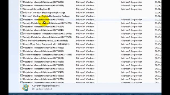The height and width of the screenshot is (95, 170).
Task: Select Update for Microsoft Windows (KB2736233)
Action: (43, 62)
